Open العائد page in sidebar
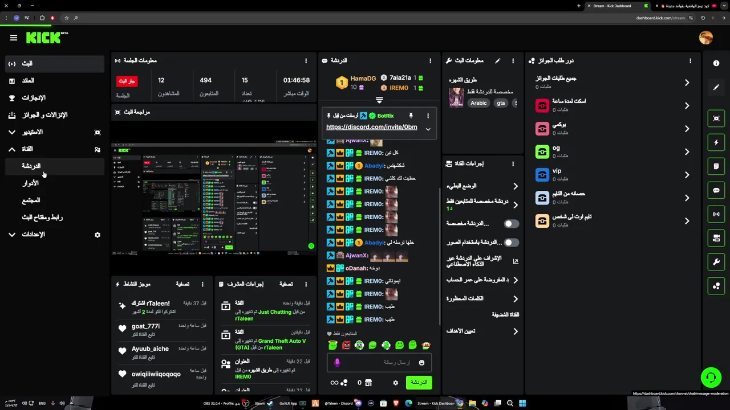 click(x=55, y=81)
